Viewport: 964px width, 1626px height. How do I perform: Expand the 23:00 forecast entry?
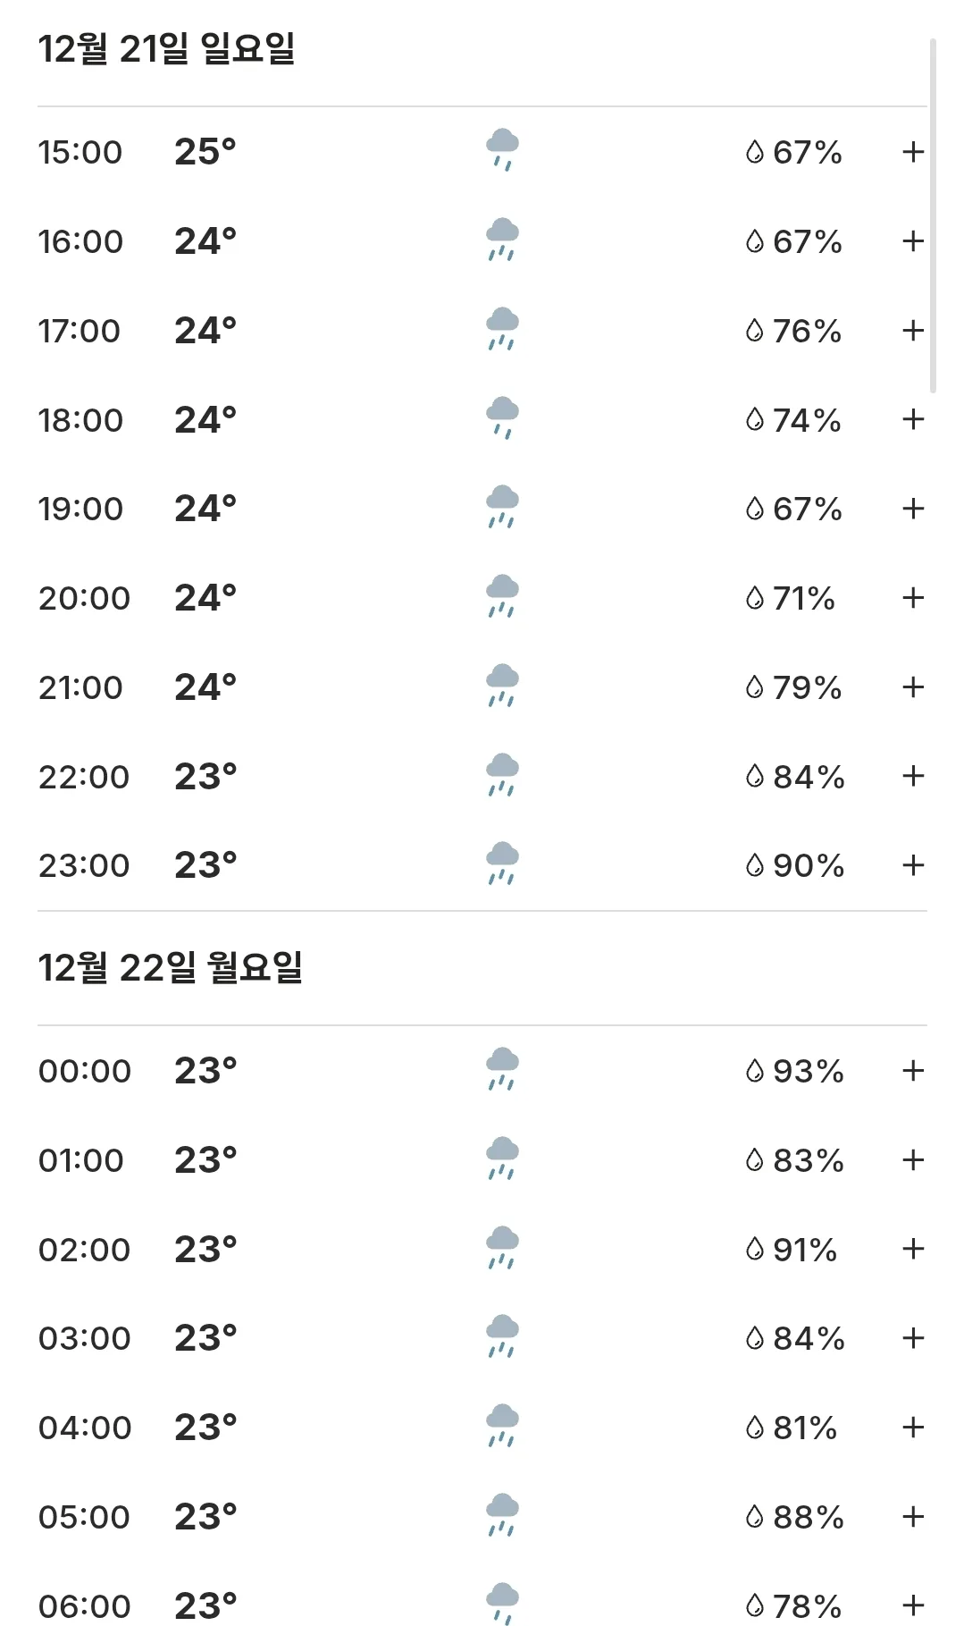tap(912, 865)
